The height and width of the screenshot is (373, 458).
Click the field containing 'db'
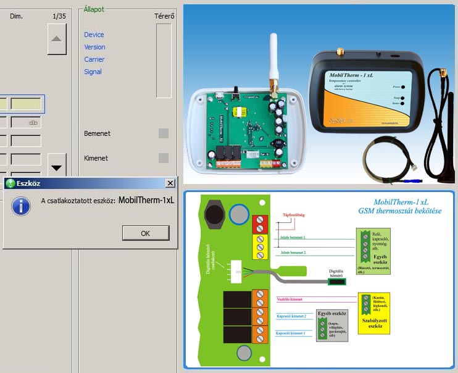pyautogui.click(x=27, y=122)
